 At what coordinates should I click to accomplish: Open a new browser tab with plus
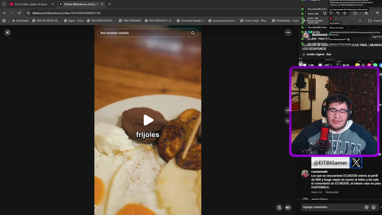pyautogui.click(x=110, y=4)
